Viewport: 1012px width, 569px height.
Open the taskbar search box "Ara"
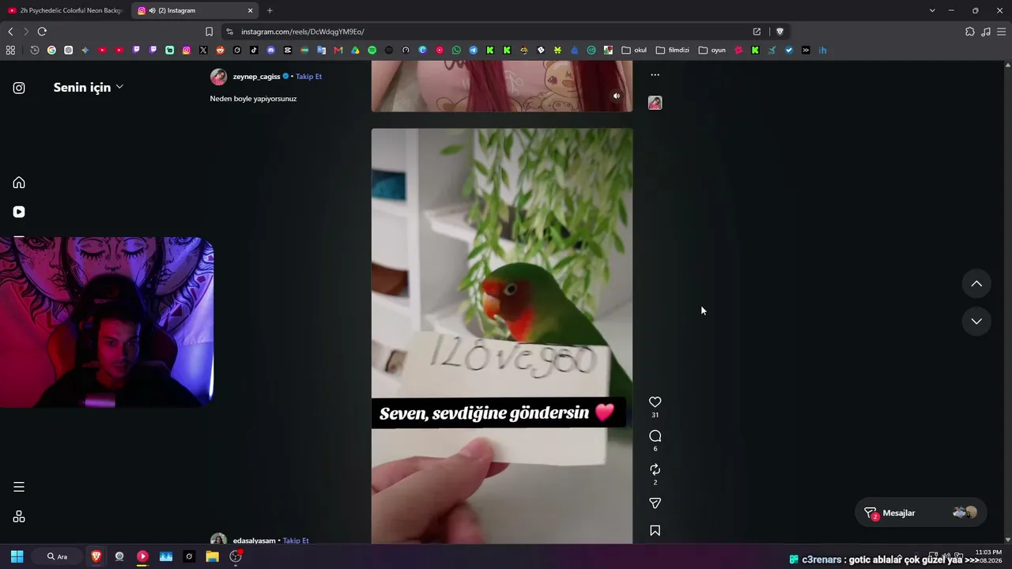pos(57,556)
